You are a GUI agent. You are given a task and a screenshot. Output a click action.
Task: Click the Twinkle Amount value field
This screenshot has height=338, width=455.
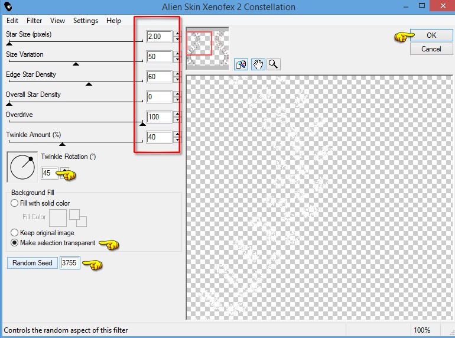[159, 137]
